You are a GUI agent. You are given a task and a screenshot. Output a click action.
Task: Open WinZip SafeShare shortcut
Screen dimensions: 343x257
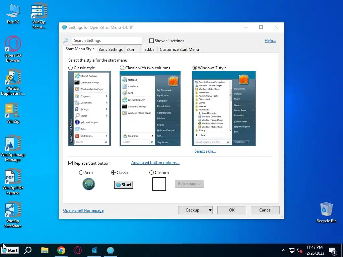click(x=13, y=215)
